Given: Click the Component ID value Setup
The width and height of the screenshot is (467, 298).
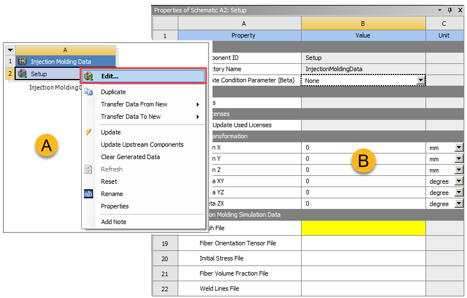Looking at the screenshot, I should click(363, 58).
